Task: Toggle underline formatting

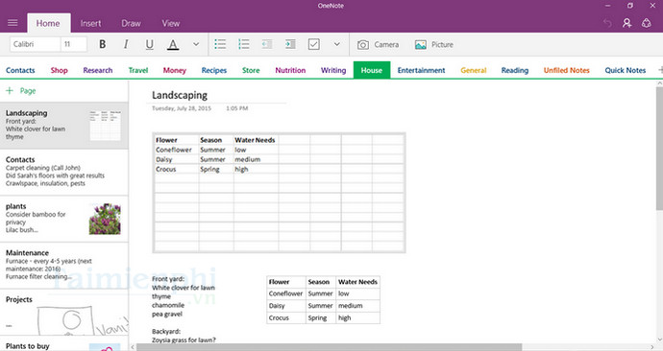Action: [149, 44]
